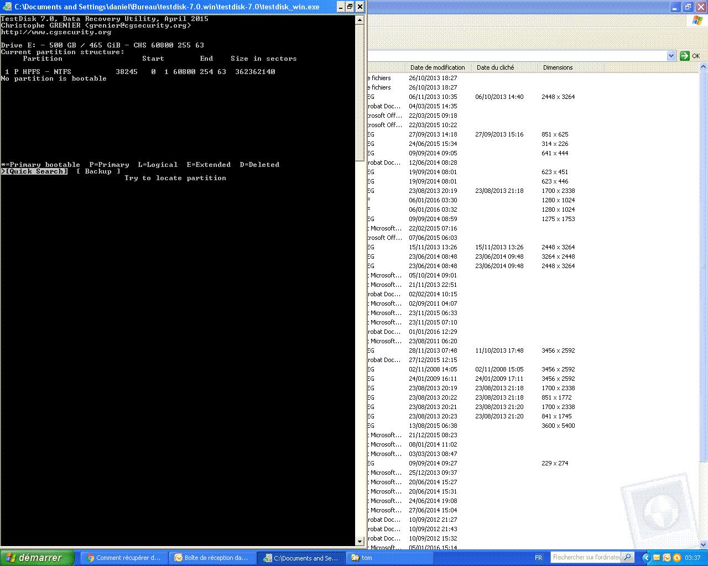The width and height of the screenshot is (708, 566).
Task: Select file row dated 22/02/2015 07:16
Action: pos(533,228)
